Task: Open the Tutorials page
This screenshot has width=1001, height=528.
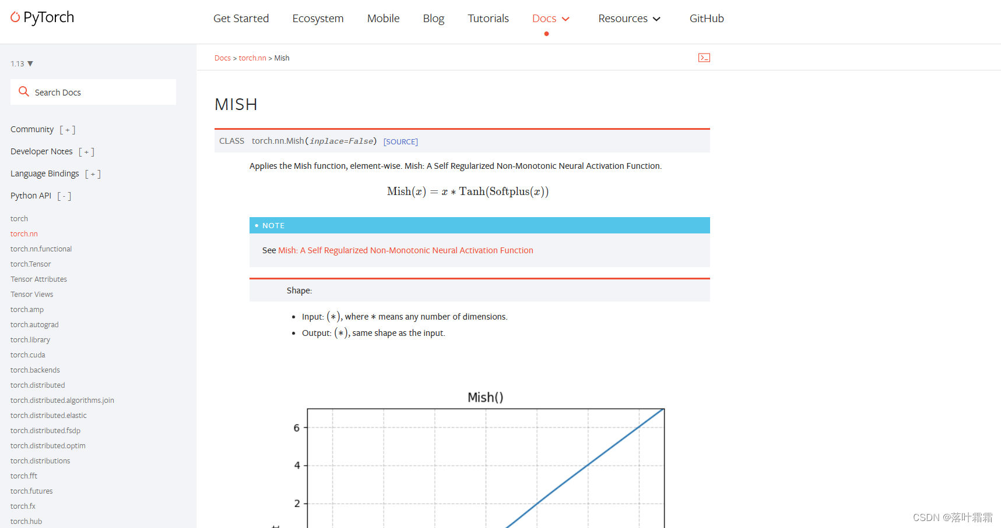Action: click(489, 19)
